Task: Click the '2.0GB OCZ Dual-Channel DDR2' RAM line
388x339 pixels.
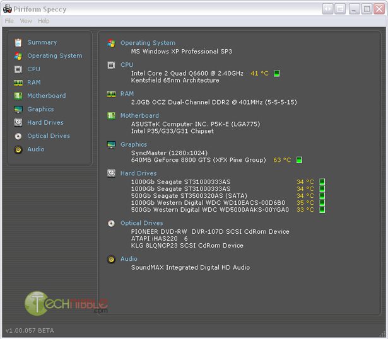Action: point(214,102)
